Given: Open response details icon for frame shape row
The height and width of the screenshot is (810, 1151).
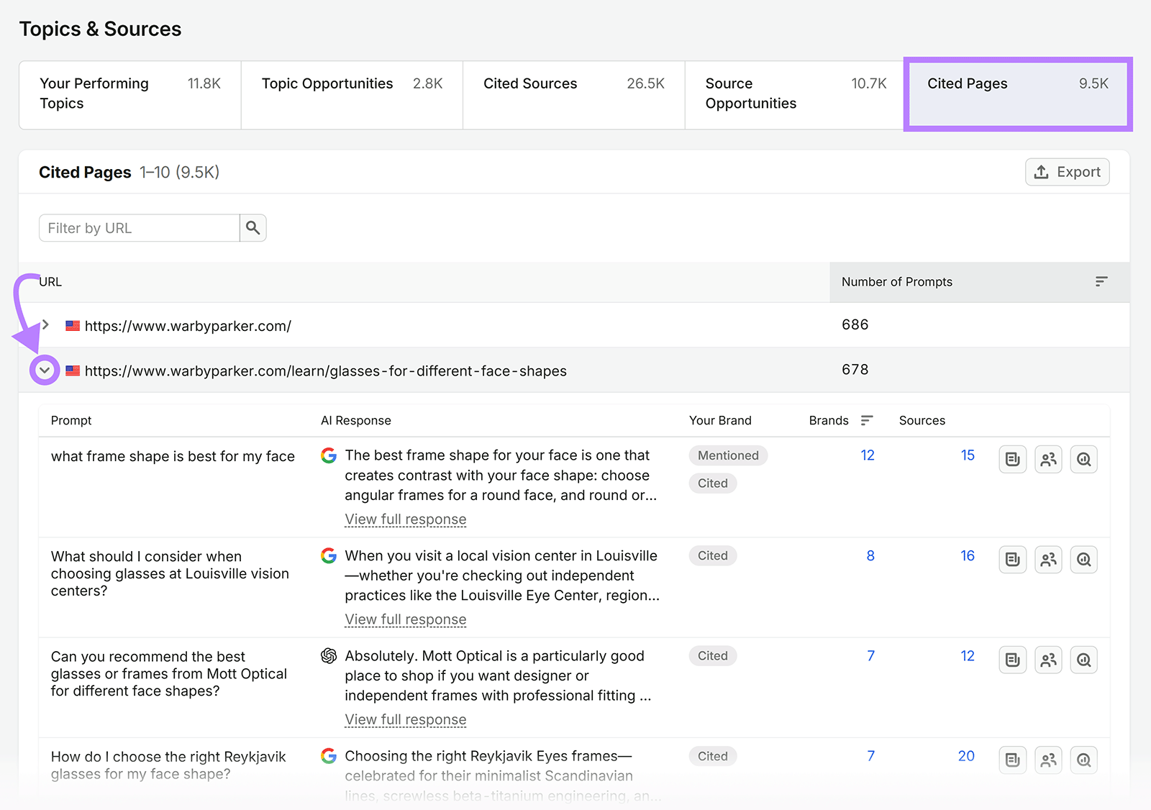Looking at the screenshot, I should [x=1012, y=459].
